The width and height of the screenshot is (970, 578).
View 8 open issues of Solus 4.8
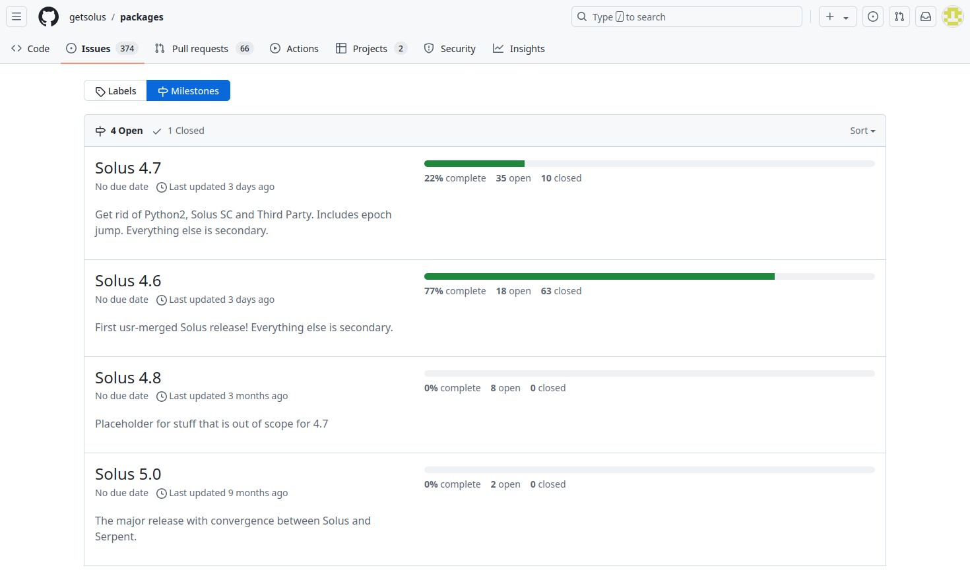tap(505, 388)
